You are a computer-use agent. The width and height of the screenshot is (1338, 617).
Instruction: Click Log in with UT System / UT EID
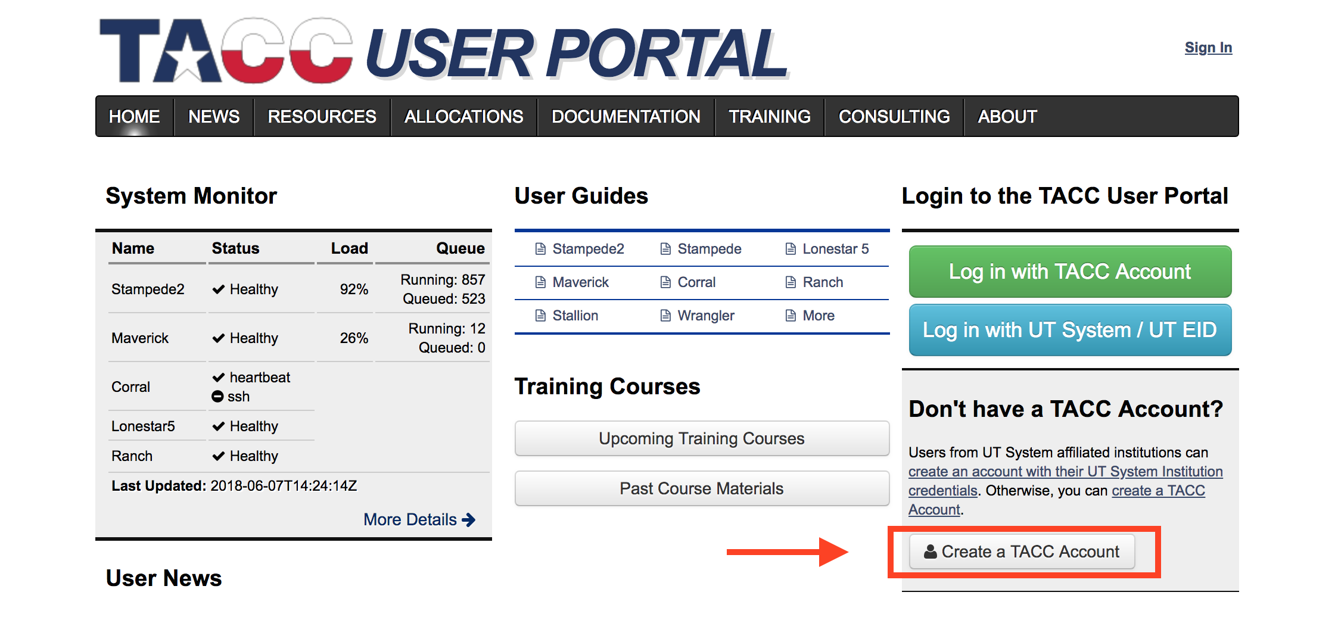pos(1070,330)
